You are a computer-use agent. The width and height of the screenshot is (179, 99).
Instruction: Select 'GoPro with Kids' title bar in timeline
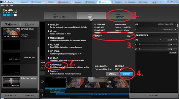click(56, 89)
